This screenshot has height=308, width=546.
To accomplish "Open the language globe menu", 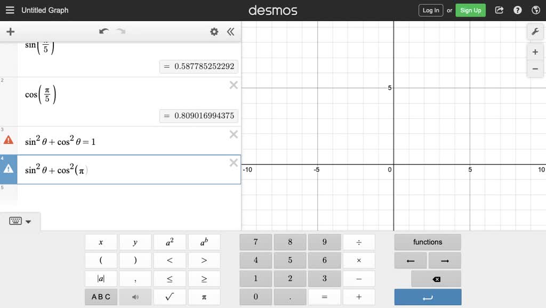I will [535, 10].
